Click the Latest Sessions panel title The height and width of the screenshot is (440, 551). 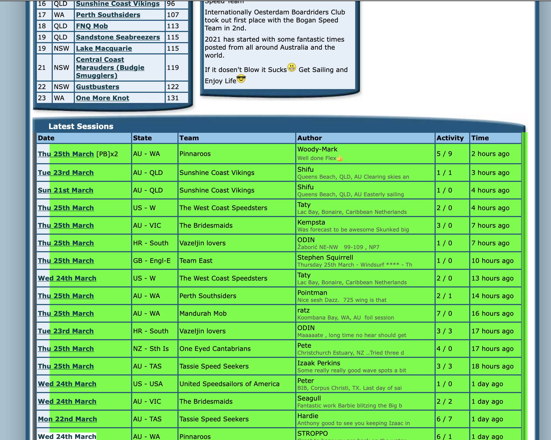[81, 126]
